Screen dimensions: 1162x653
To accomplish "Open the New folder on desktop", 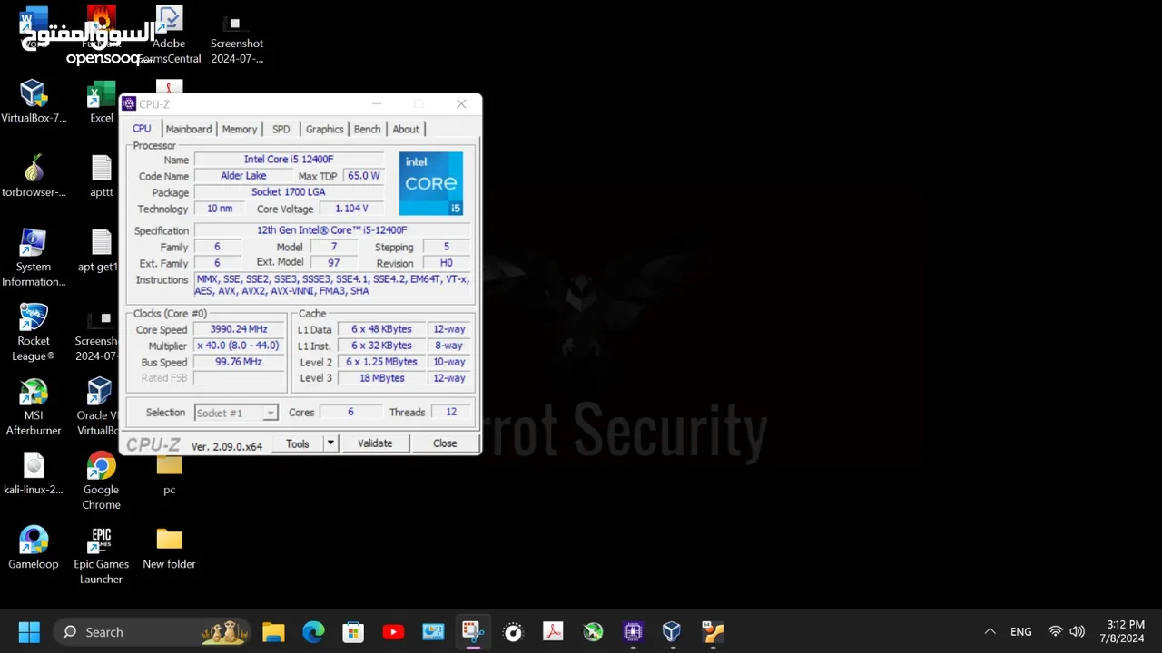I will point(169,548).
